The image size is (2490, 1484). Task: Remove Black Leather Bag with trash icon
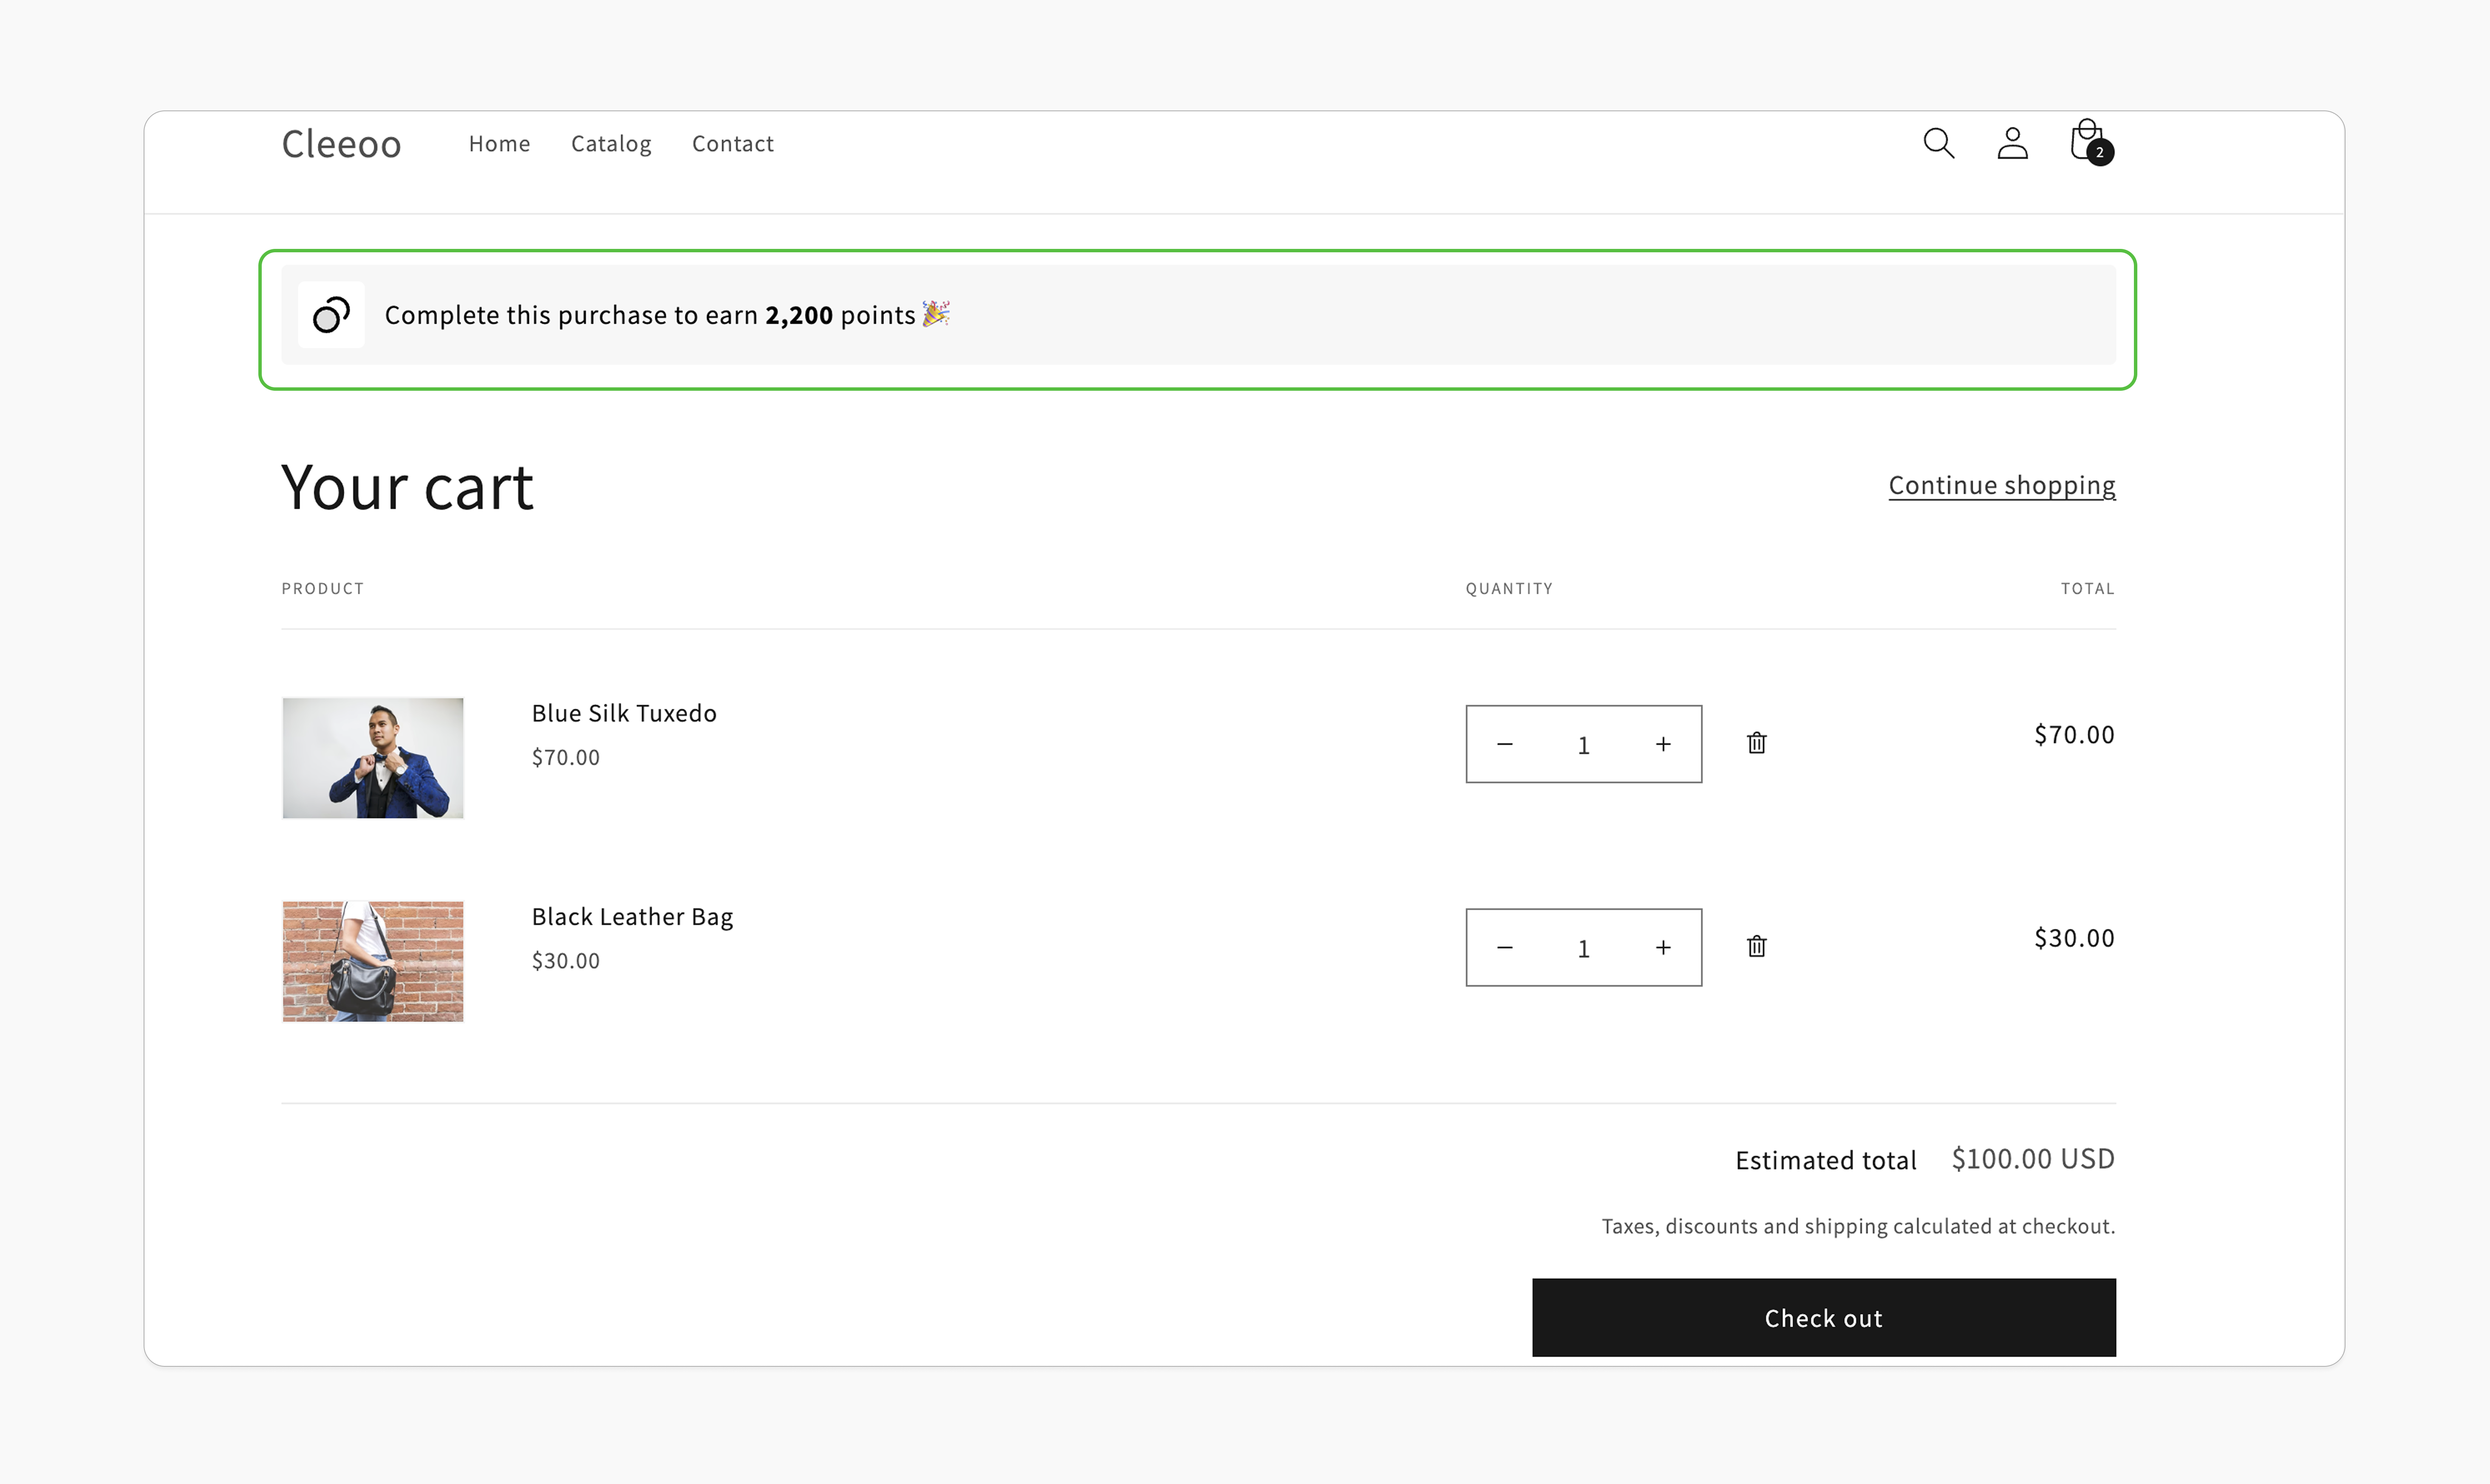pos(1757,946)
